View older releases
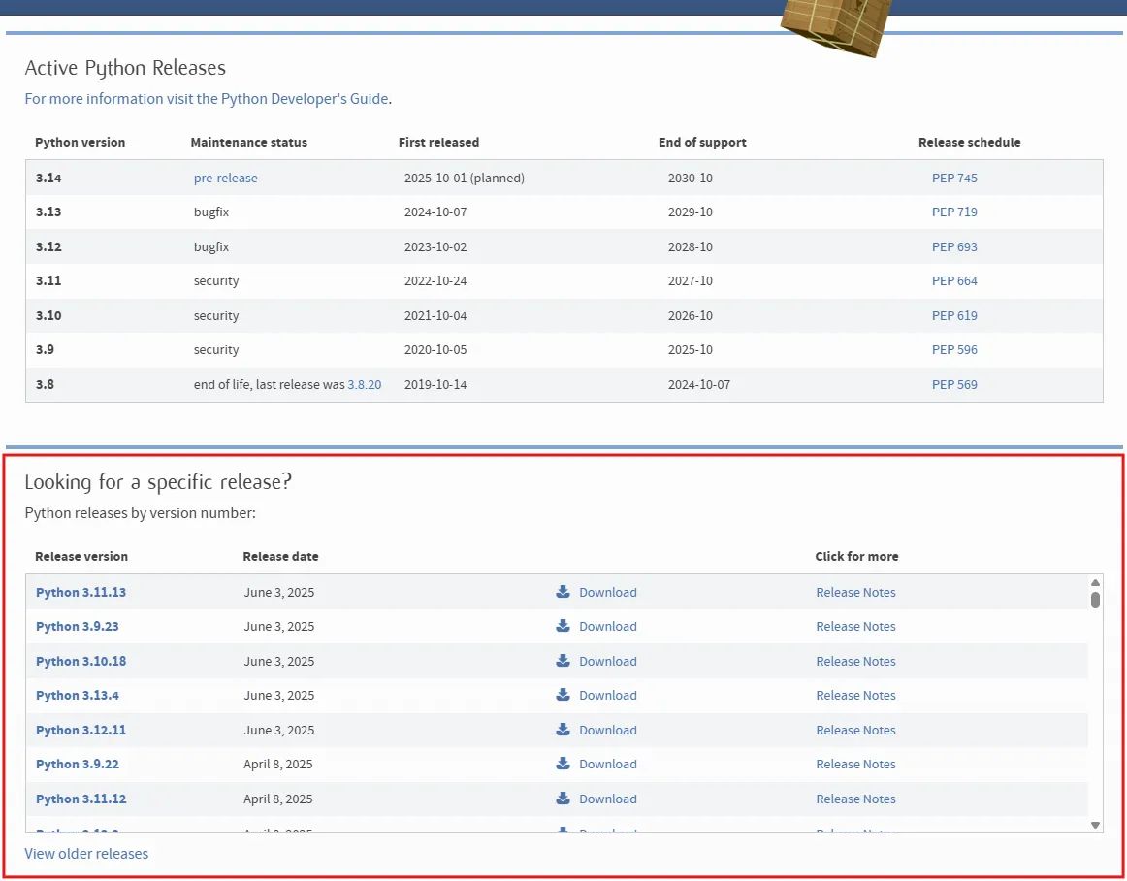This screenshot has height=881, width=1127. point(86,854)
